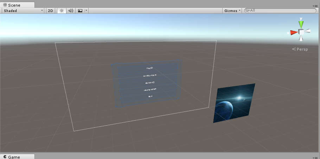Click the scene effects image icon

pyautogui.click(x=80, y=11)
